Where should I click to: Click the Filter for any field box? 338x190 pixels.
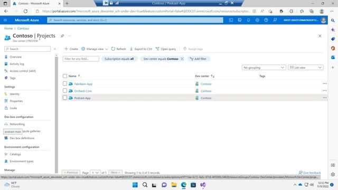pos(81,59)
